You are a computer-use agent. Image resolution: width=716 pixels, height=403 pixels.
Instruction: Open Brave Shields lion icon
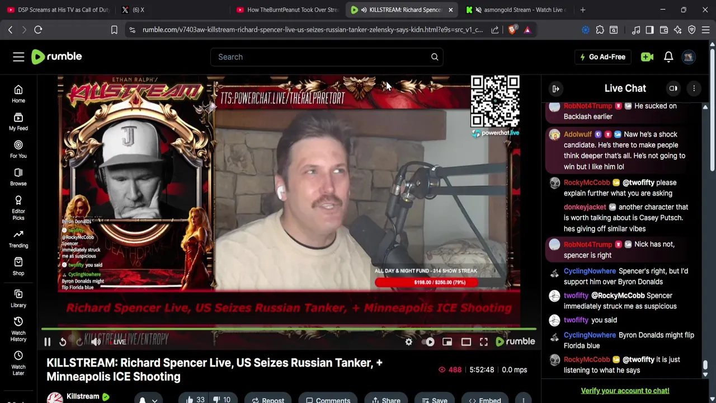point(512,30)
